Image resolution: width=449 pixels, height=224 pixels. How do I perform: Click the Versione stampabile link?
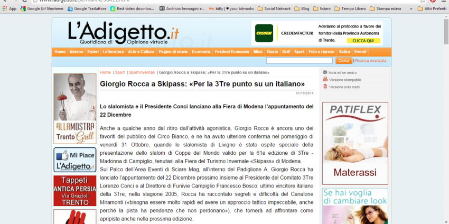pos(345,80)
